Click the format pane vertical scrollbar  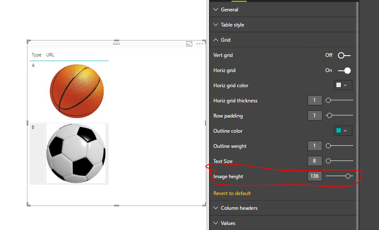coord(357,116)
